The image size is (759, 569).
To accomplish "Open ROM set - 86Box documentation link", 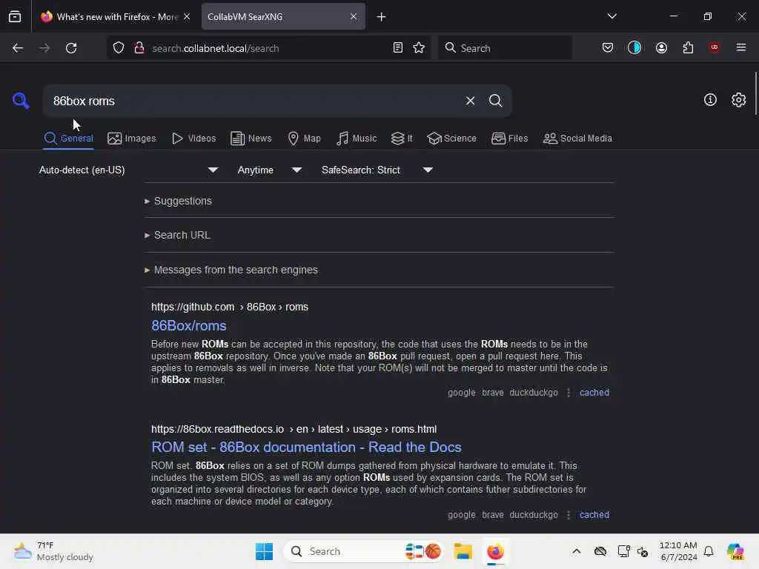I will (306, 447).
